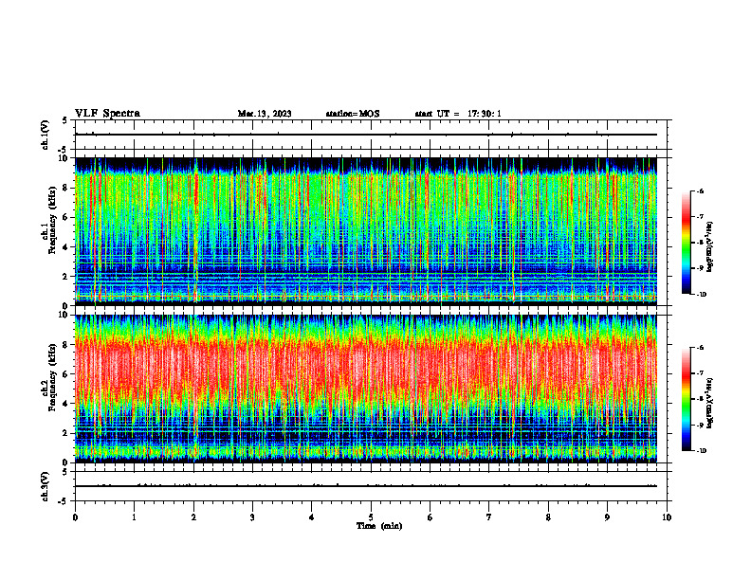Click the 'start UT = 17:30: 1' text
The image size is (751, 580).
pyautogui.click(x=458, y=114)
